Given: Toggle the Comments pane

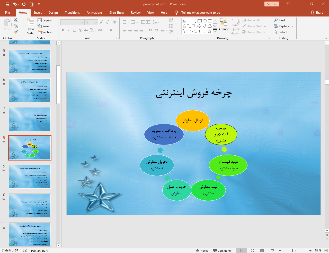Looking at the screenshot, I should (x=222, y=250).
